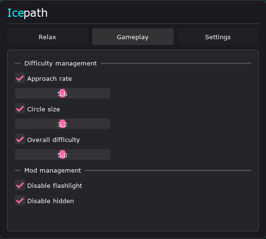Click the Icepath title logo
This screenshot has width=266, height=239.
28,13
